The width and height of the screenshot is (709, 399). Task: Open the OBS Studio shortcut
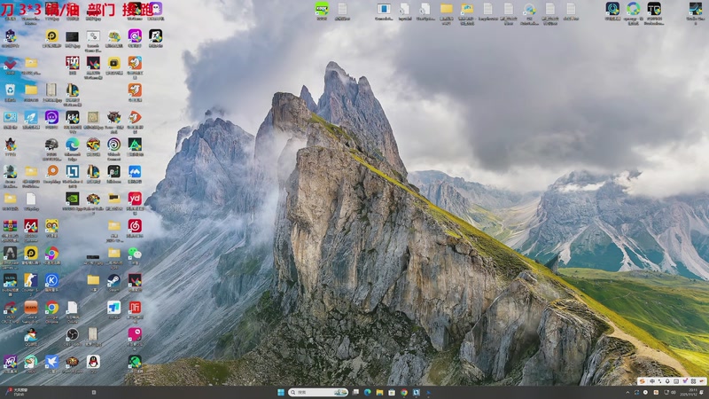73,334
